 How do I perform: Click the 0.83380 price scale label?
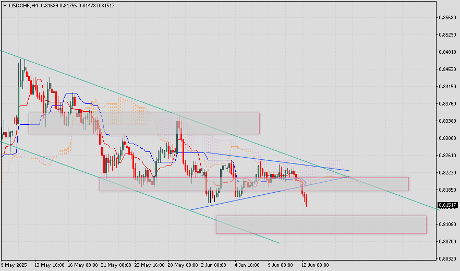pos(447,121)
